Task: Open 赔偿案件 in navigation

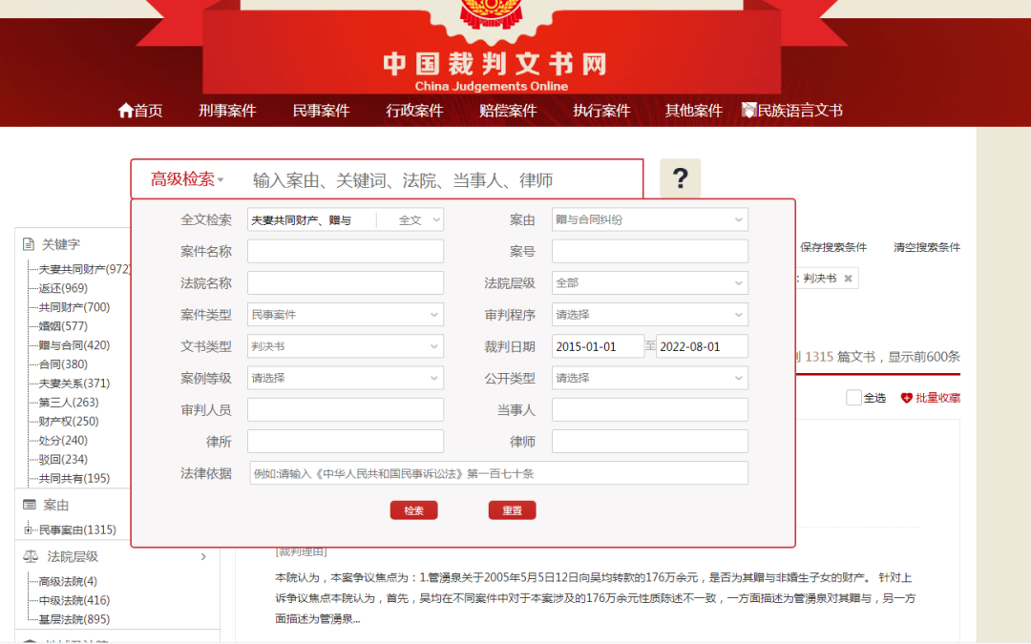Action: pyautogui.click(x=508, y=111)
